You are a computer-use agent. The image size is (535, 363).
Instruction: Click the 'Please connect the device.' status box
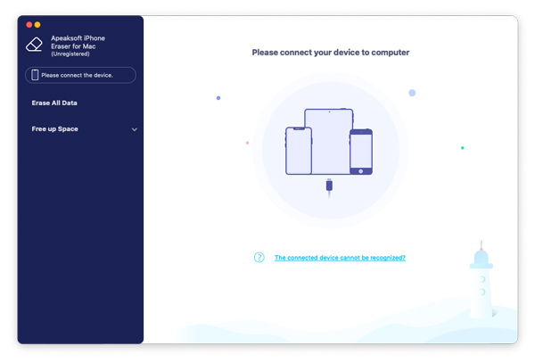[80, 75]
